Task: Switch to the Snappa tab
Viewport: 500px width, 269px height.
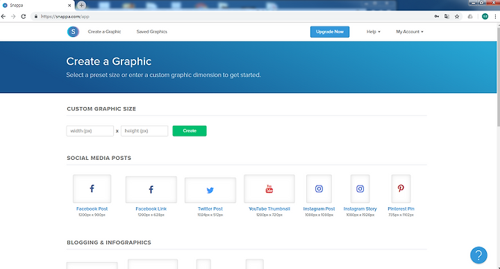Action: tap(37, 6)
